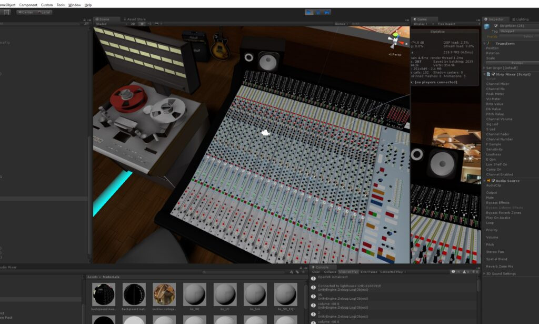Open the Tools menu
The width and height of the screenshot is (539, 324).
(x=61, y=5)
